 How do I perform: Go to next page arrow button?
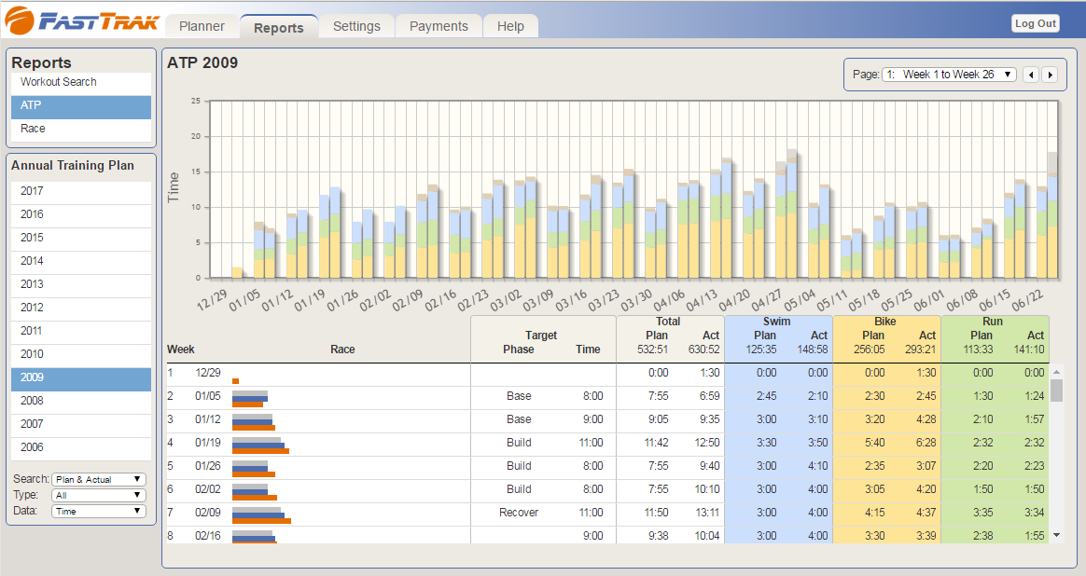(x=1050, y=75)
